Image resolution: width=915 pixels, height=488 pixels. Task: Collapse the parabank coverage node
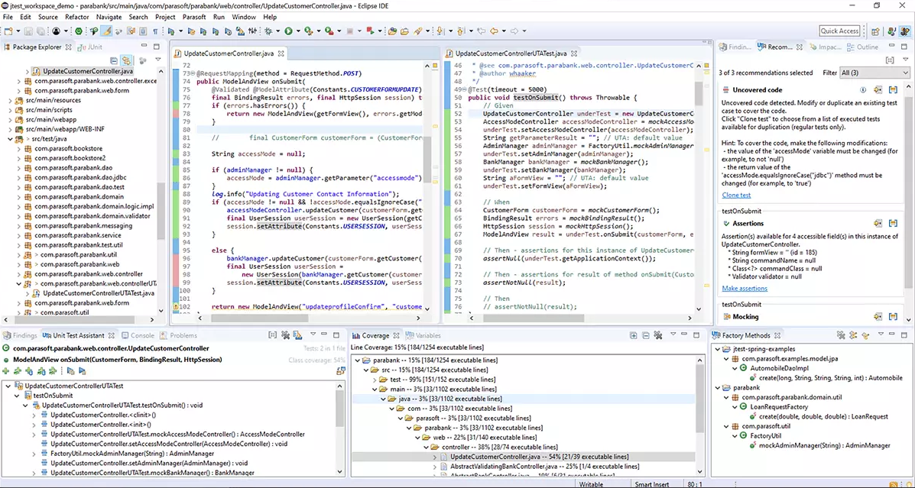[356, 360]
